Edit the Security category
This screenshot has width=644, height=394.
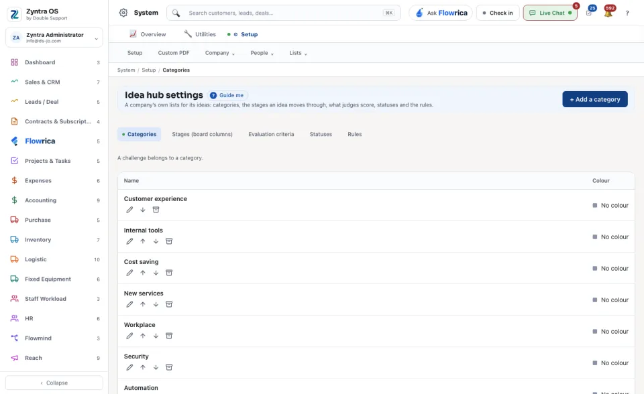129,367
